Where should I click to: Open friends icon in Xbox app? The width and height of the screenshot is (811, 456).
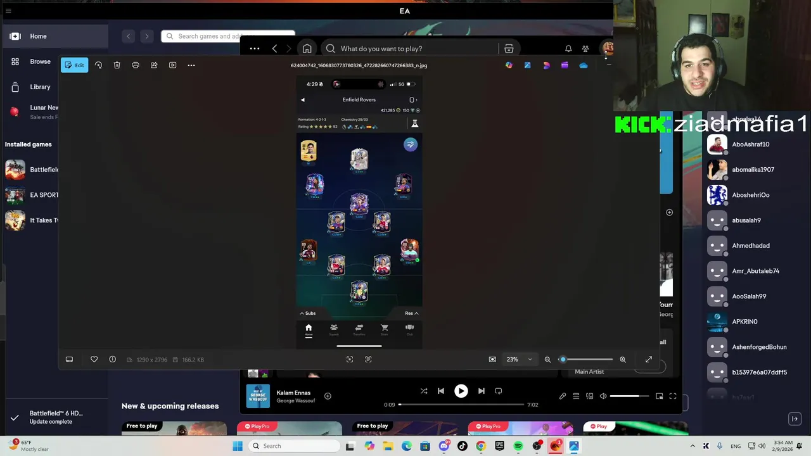point(585,49)
